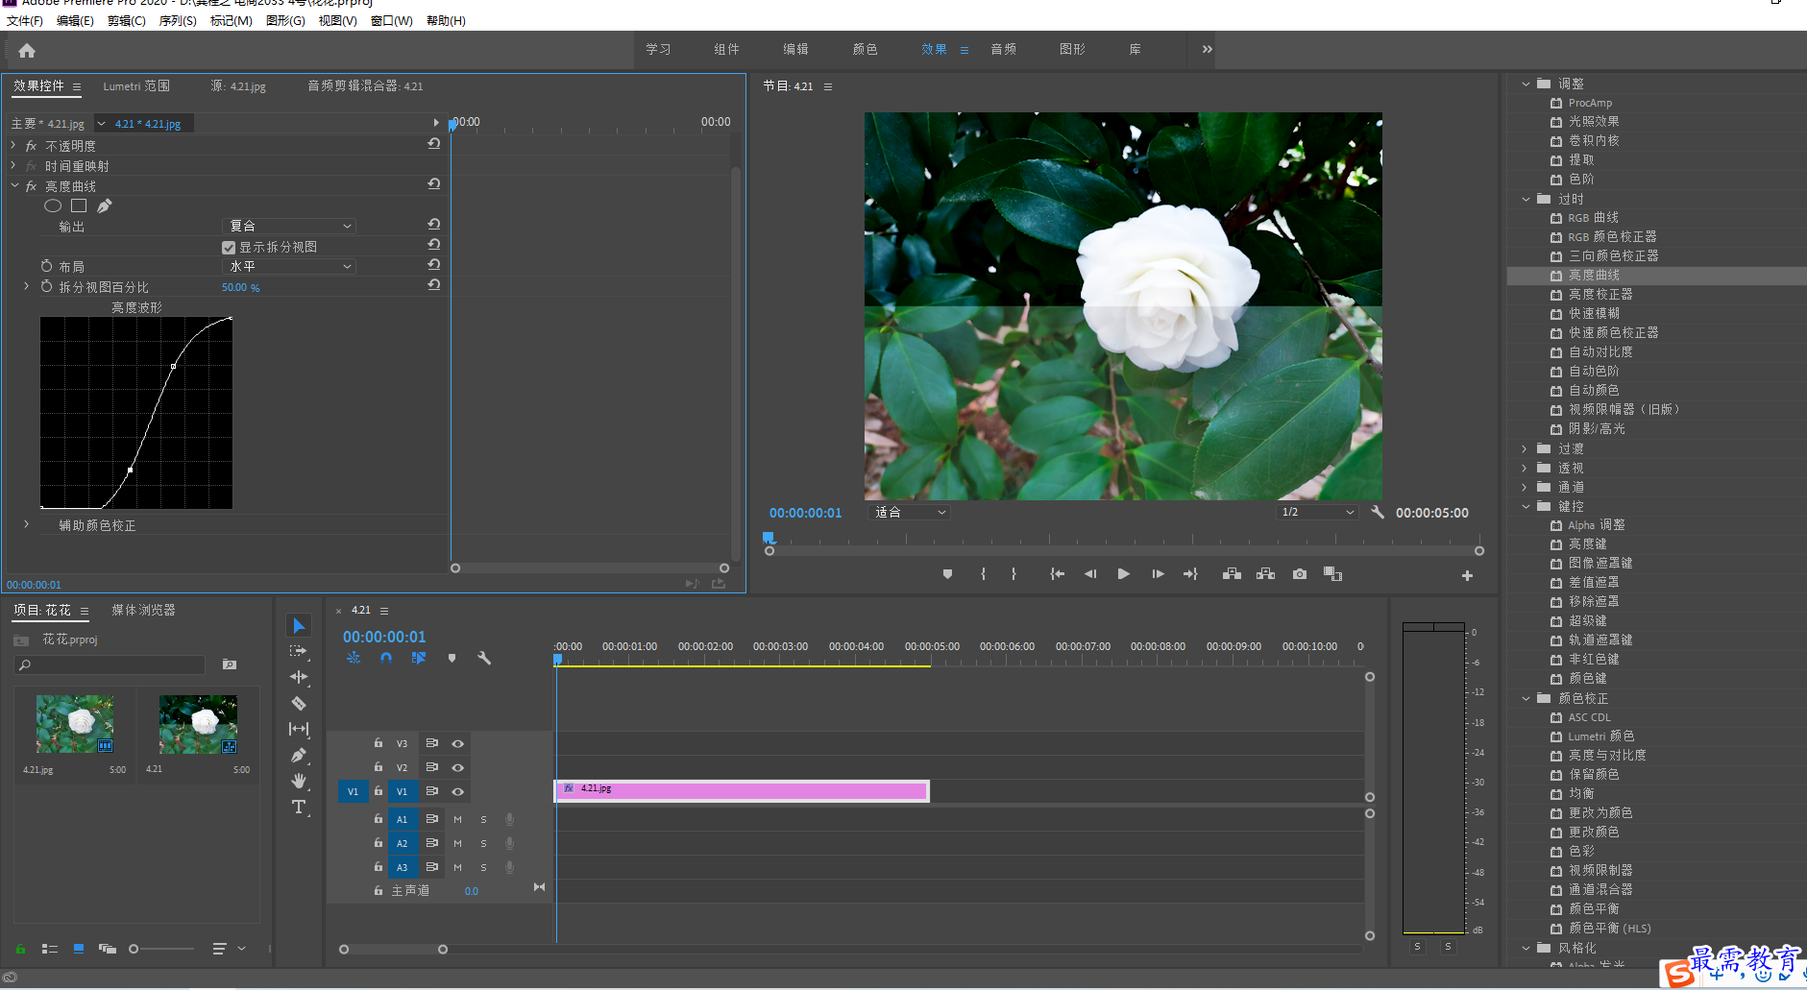Screen dimensions: 1807x990
Task: Toggle snap in timeline
Action: [385, 659]
